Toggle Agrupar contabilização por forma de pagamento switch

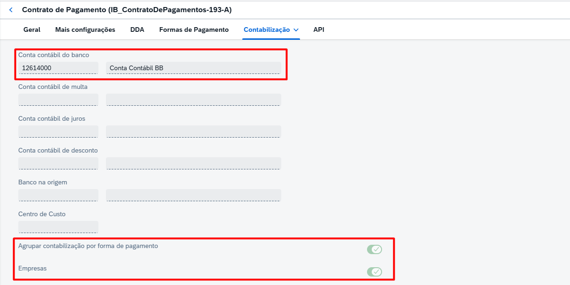click(x=375, y=249)
